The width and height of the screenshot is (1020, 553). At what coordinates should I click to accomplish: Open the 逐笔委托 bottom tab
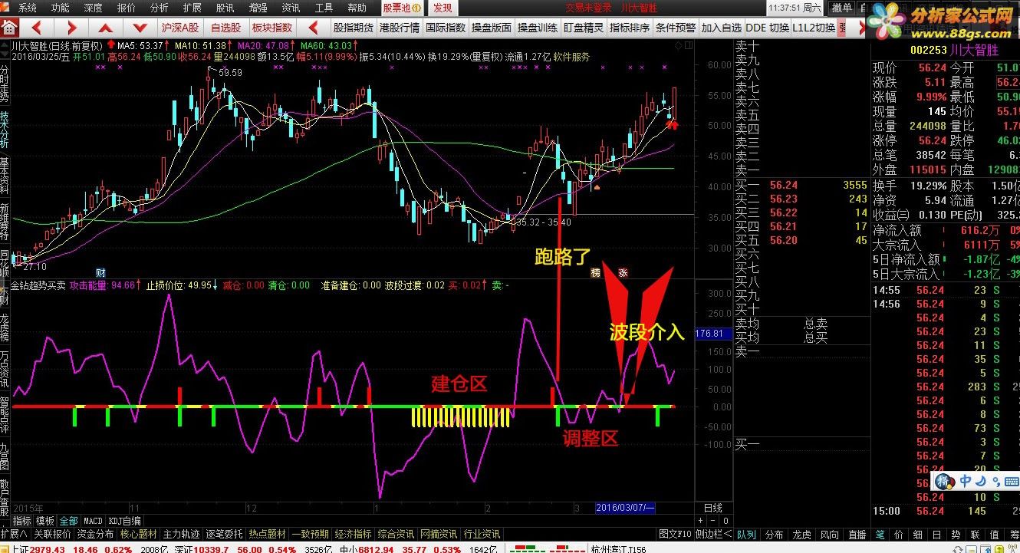225,534
